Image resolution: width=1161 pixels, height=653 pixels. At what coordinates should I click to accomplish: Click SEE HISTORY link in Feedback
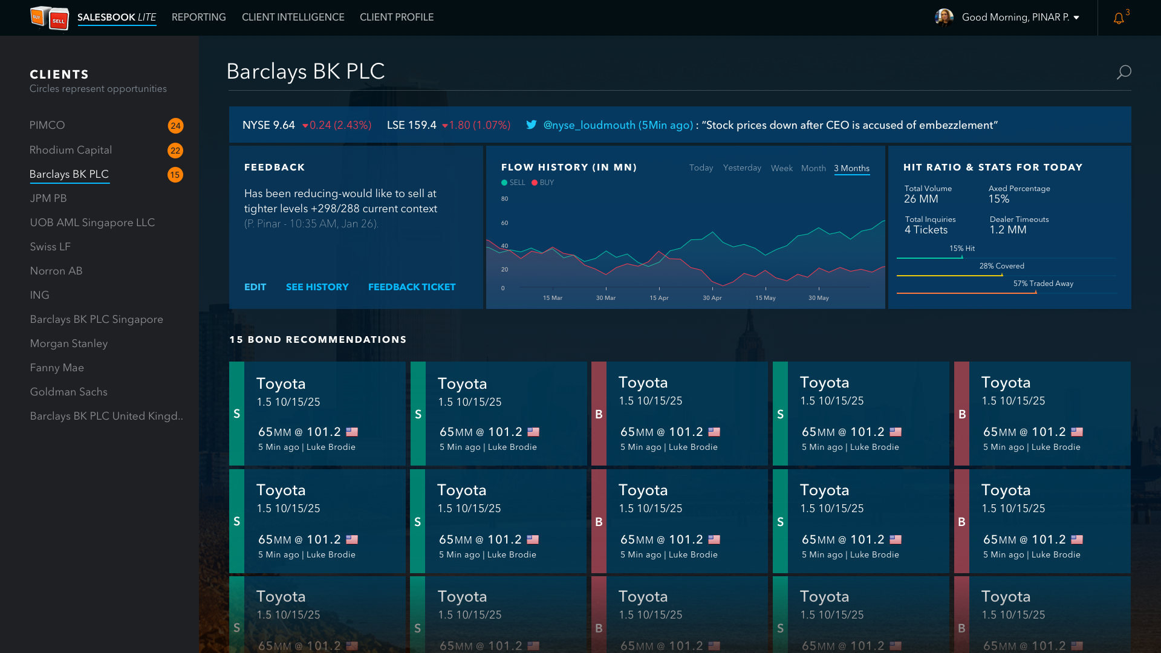click(317, 287)
